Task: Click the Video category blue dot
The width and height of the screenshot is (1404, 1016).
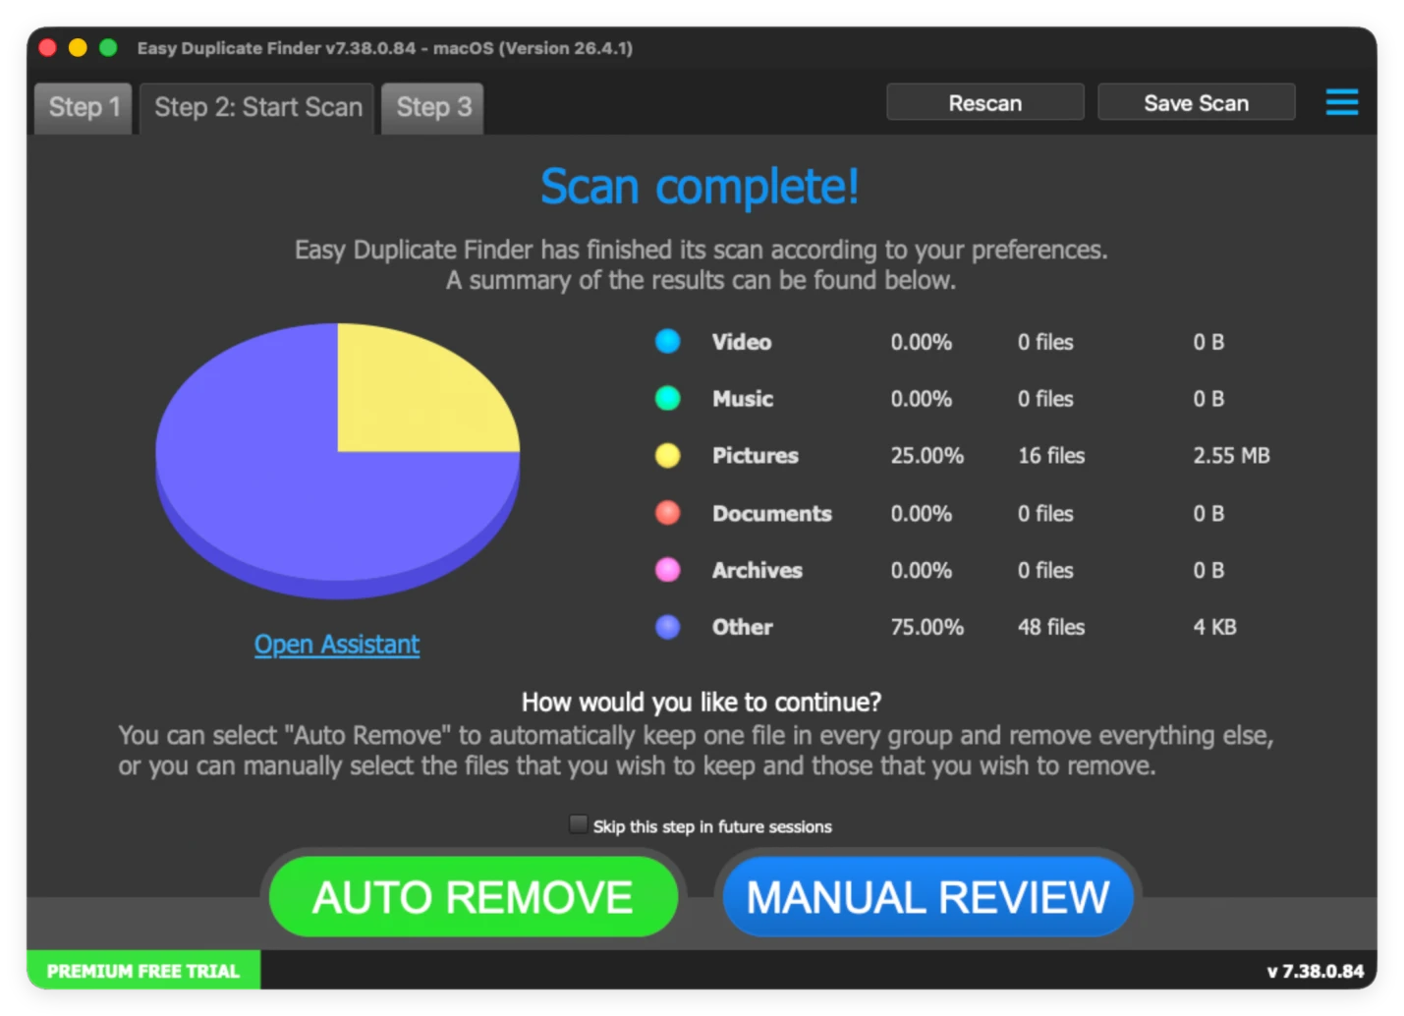Action: tap(667, 341)
